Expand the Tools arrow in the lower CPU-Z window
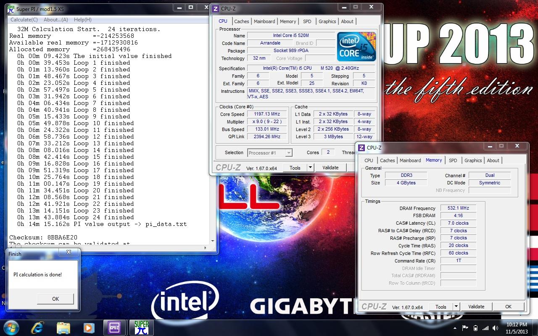This screenshot has height=336, width=538. click(x=456, y=307)
